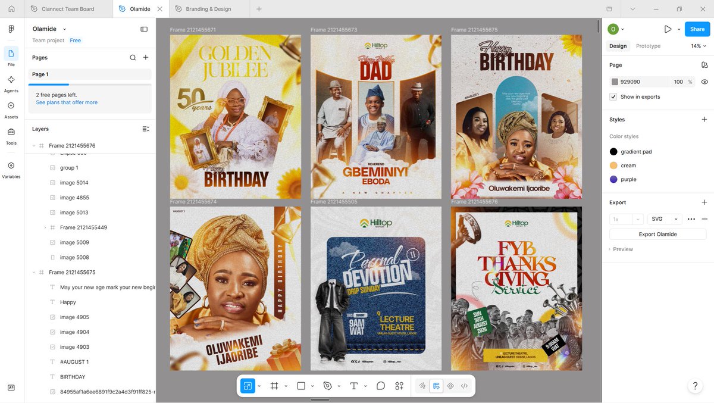Open the Assets sidebar panel

(x=11, y=110)
